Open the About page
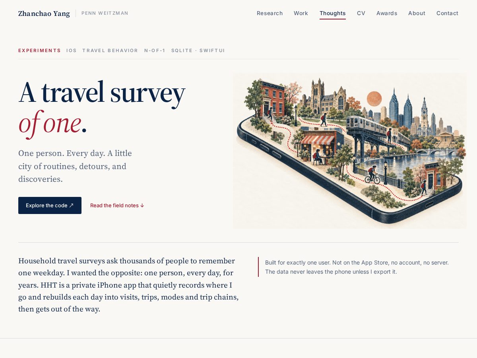This screenshot has height=358, width=477. point(417,13)
